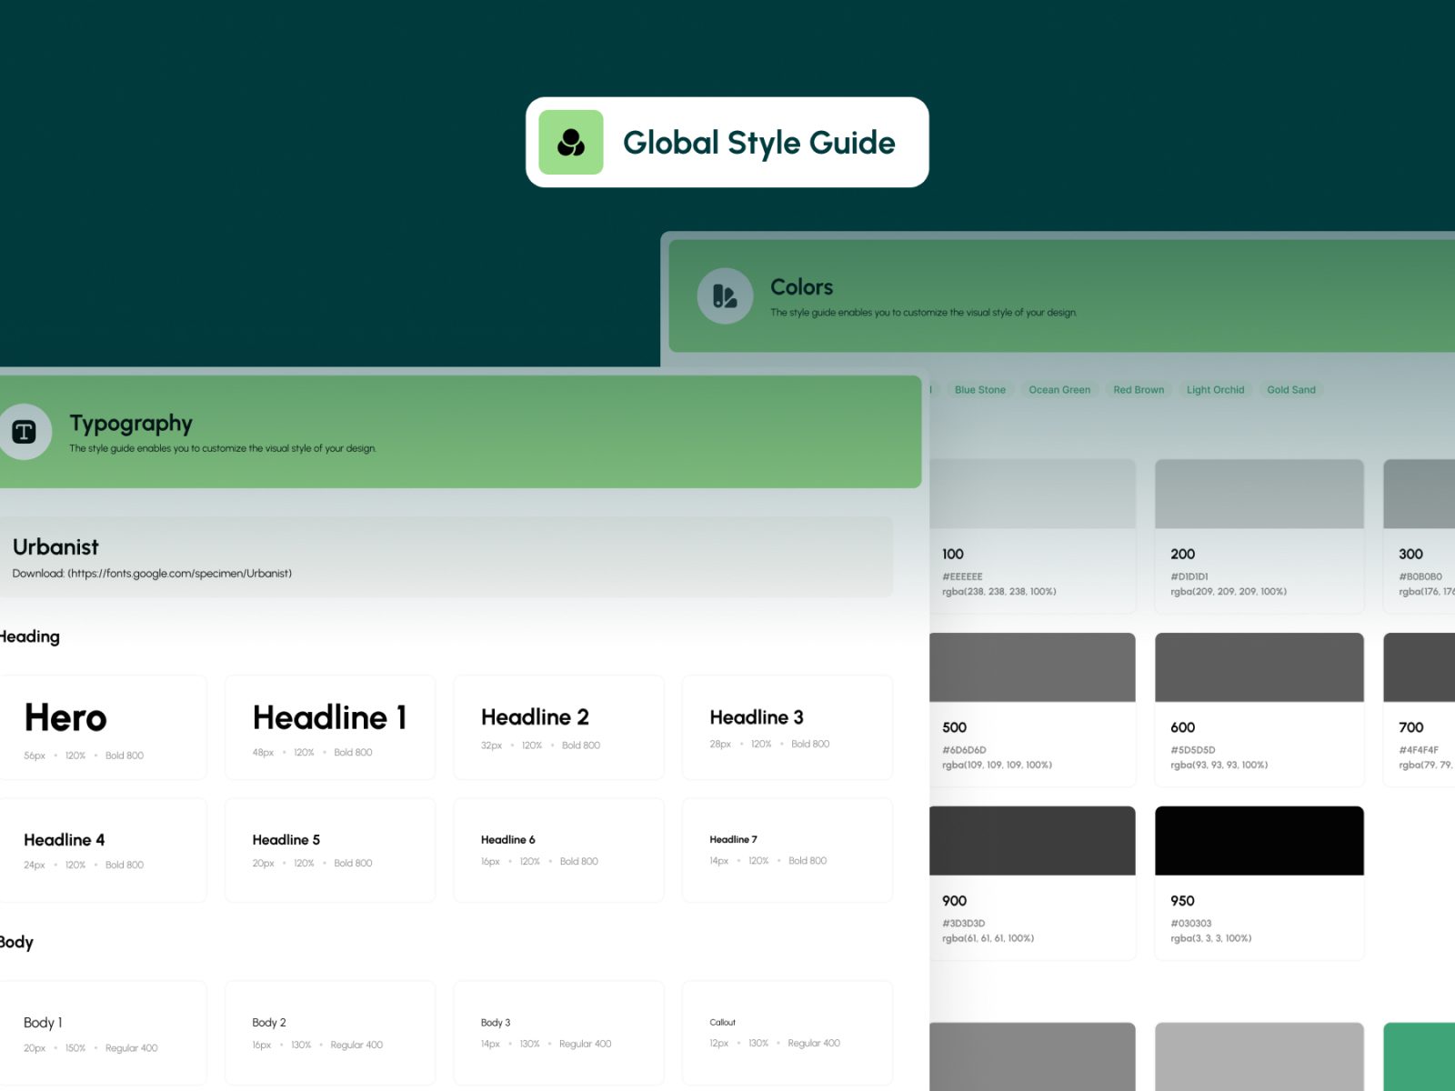Click the #EEEEEE hex value
The width and height of the screenshot is (1455, 1091).
pos(962,576)
